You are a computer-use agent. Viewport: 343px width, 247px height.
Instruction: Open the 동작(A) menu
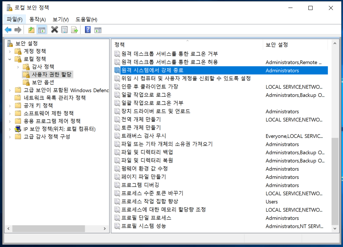[37, 19]
